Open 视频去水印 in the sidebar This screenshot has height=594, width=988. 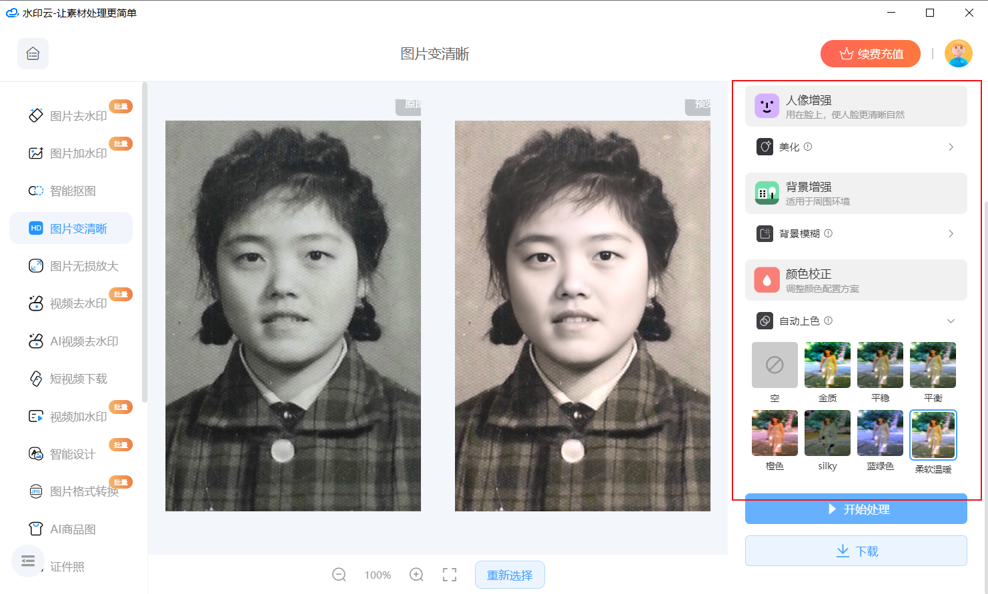(71, 303)
